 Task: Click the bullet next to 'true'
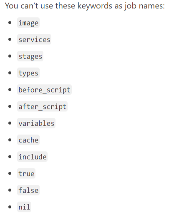pos(10,173)
